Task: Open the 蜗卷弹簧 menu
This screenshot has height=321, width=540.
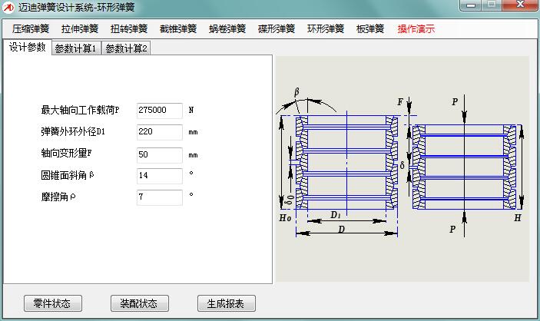Action: tap(227, 29)
